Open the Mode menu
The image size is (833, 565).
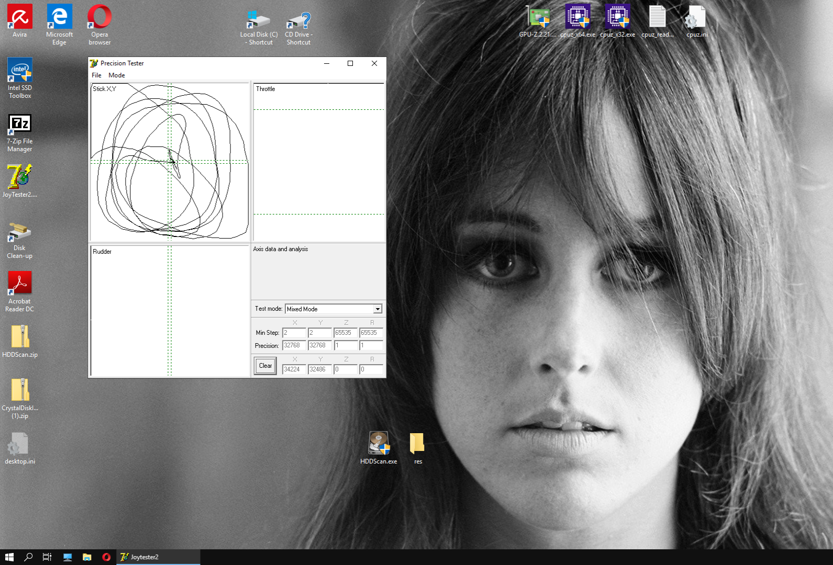click(x=116, y=75)
